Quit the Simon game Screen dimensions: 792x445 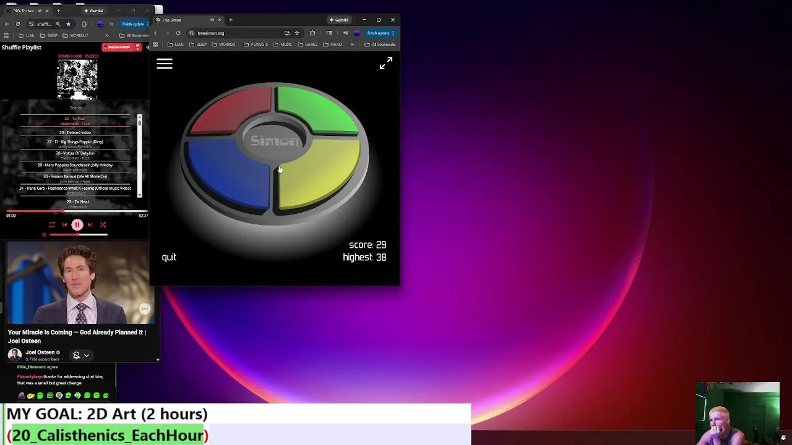[x=169, y=257]
